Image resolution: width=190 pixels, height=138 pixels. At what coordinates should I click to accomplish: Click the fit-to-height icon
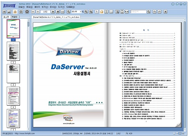click(x=122, y=12)
